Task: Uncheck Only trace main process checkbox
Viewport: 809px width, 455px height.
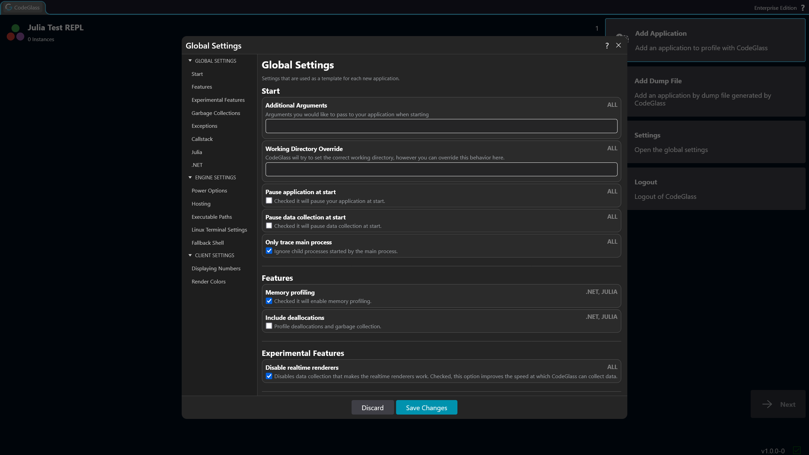Action: coord(269,251)
